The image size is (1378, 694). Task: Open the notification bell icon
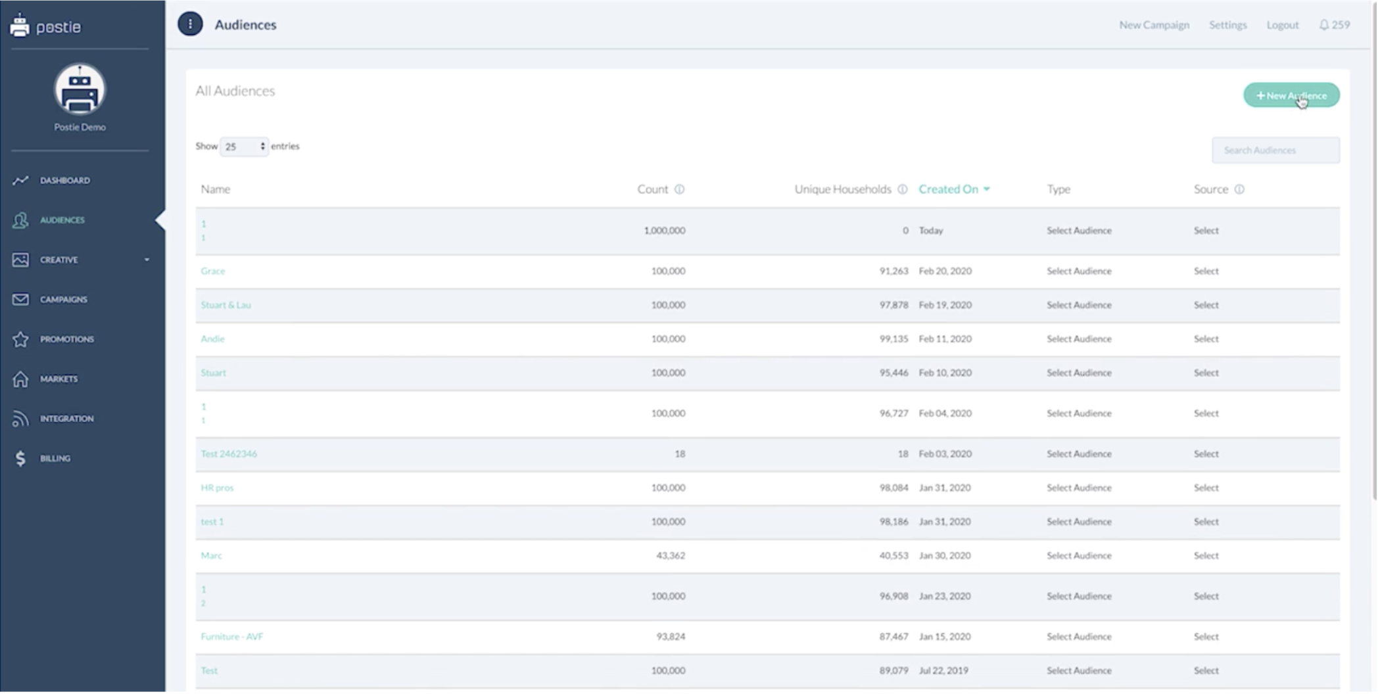tap(1323, 25)
